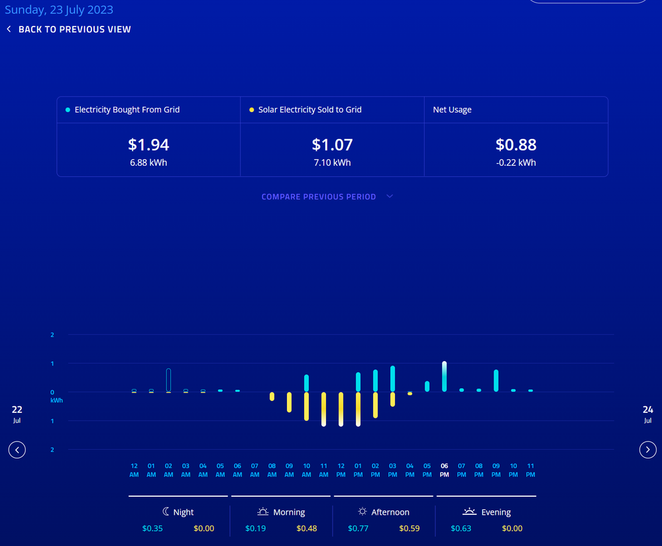
Task: Click yellow dot beside Solar Electricity Sold
Action: [251, 110]
